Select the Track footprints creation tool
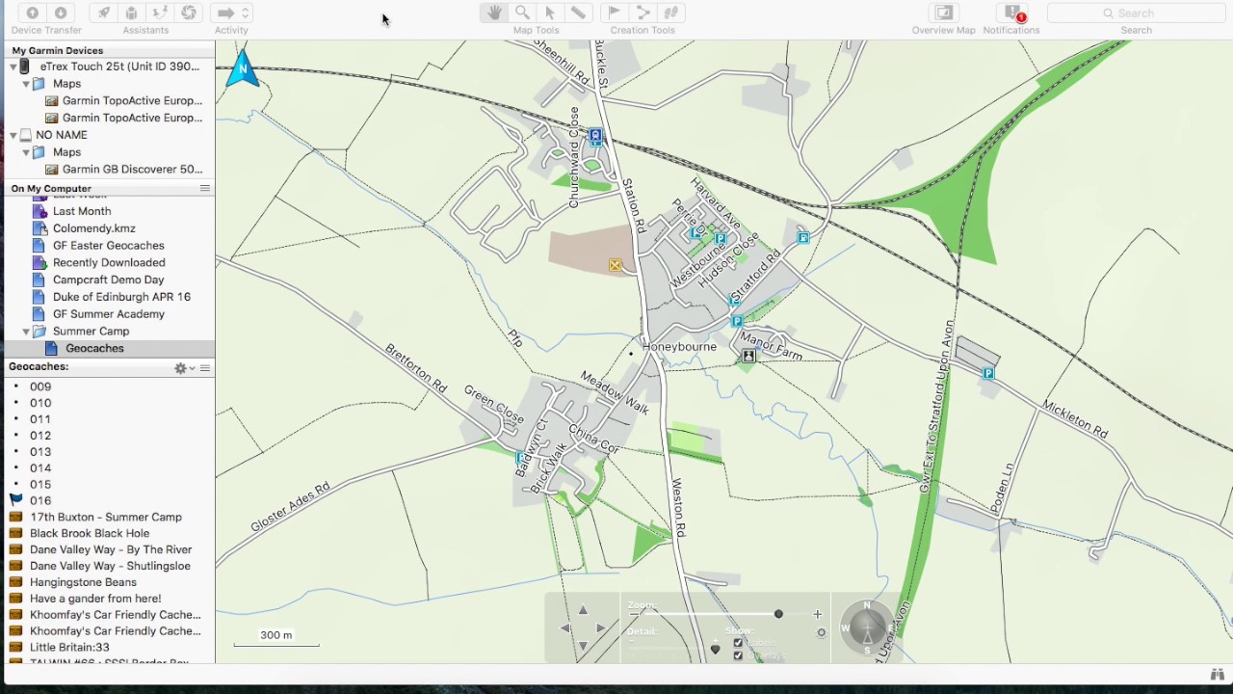1233x694 pixels. 671,13
